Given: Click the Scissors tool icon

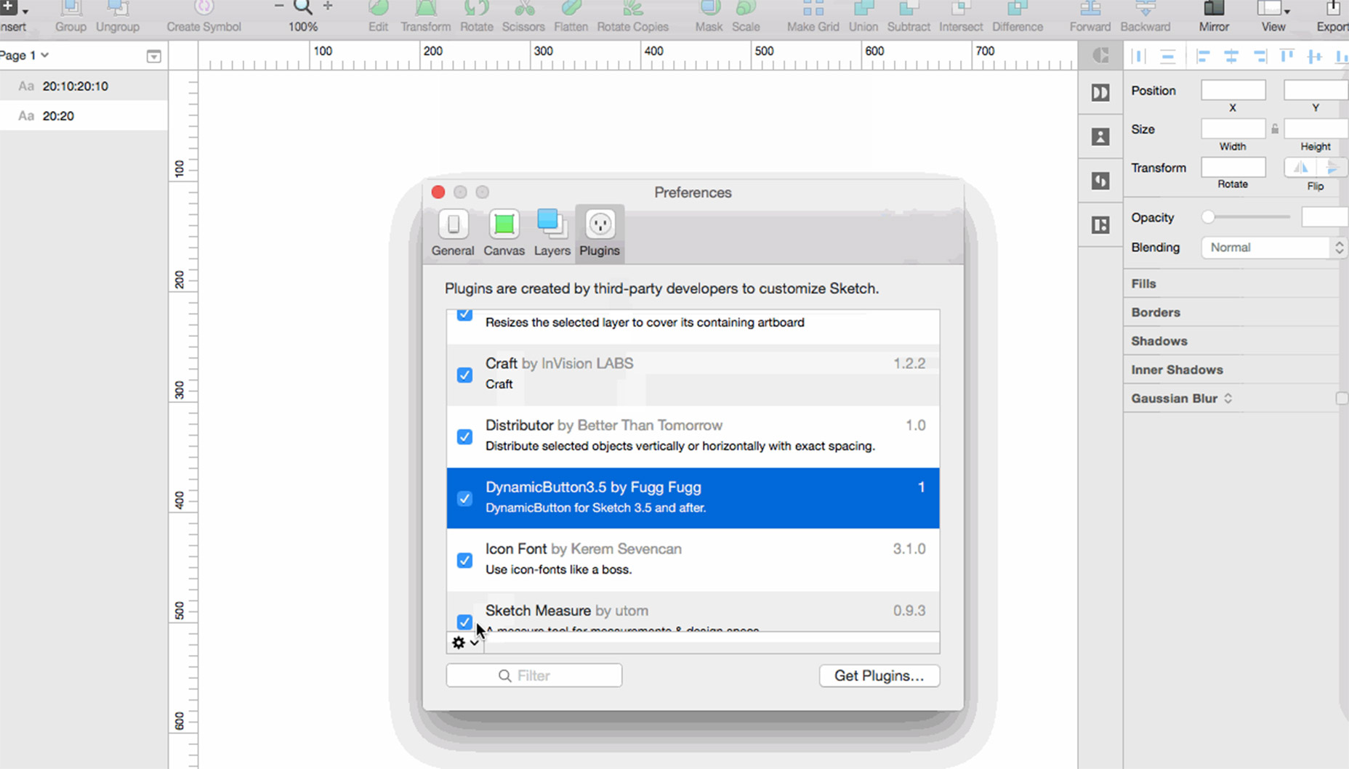Looking at the screenshot, I should pos(523,10).
